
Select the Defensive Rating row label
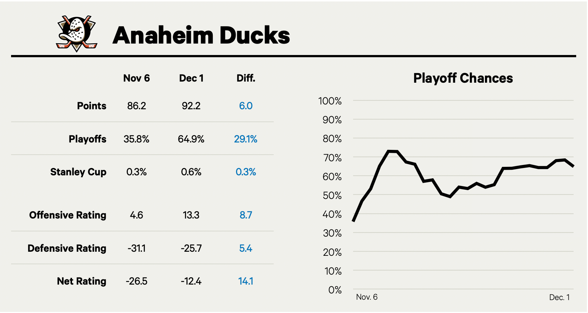67,248
